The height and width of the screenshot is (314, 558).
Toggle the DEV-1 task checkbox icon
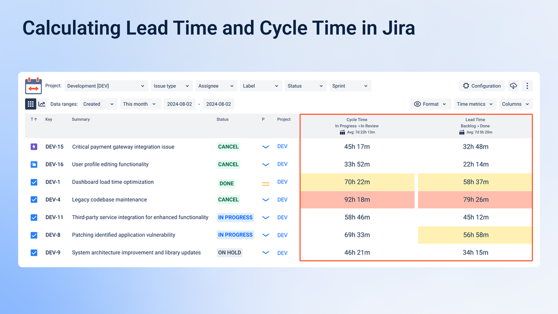point(34,182)
